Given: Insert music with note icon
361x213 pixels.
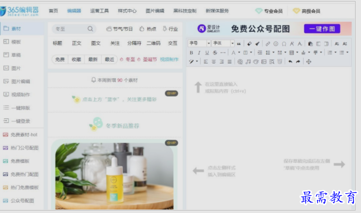Looking at the screenshot, I should click(x=248, y=62).
